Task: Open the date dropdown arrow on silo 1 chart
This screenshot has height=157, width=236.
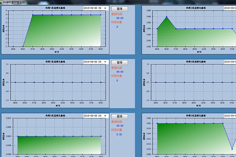Action: coord(105,8)
